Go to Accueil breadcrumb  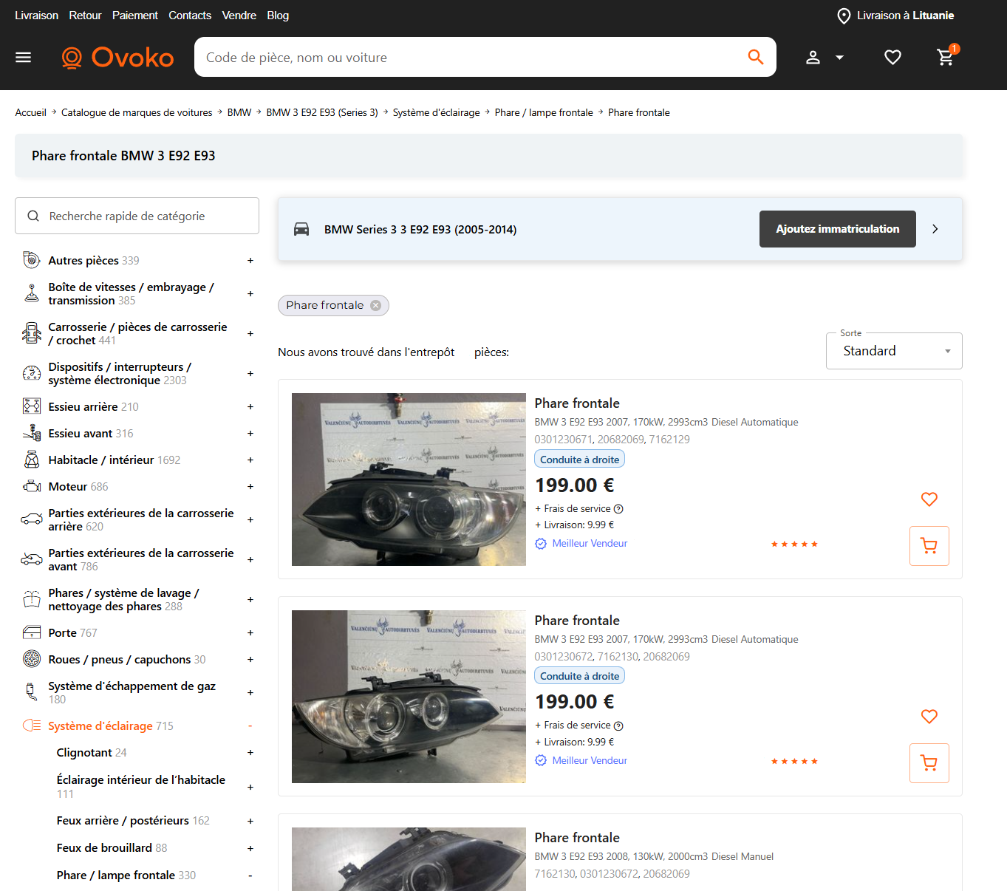click(x=31, y=112)
